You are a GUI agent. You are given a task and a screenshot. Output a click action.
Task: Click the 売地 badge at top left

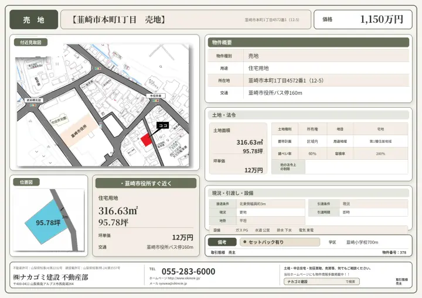33,20
